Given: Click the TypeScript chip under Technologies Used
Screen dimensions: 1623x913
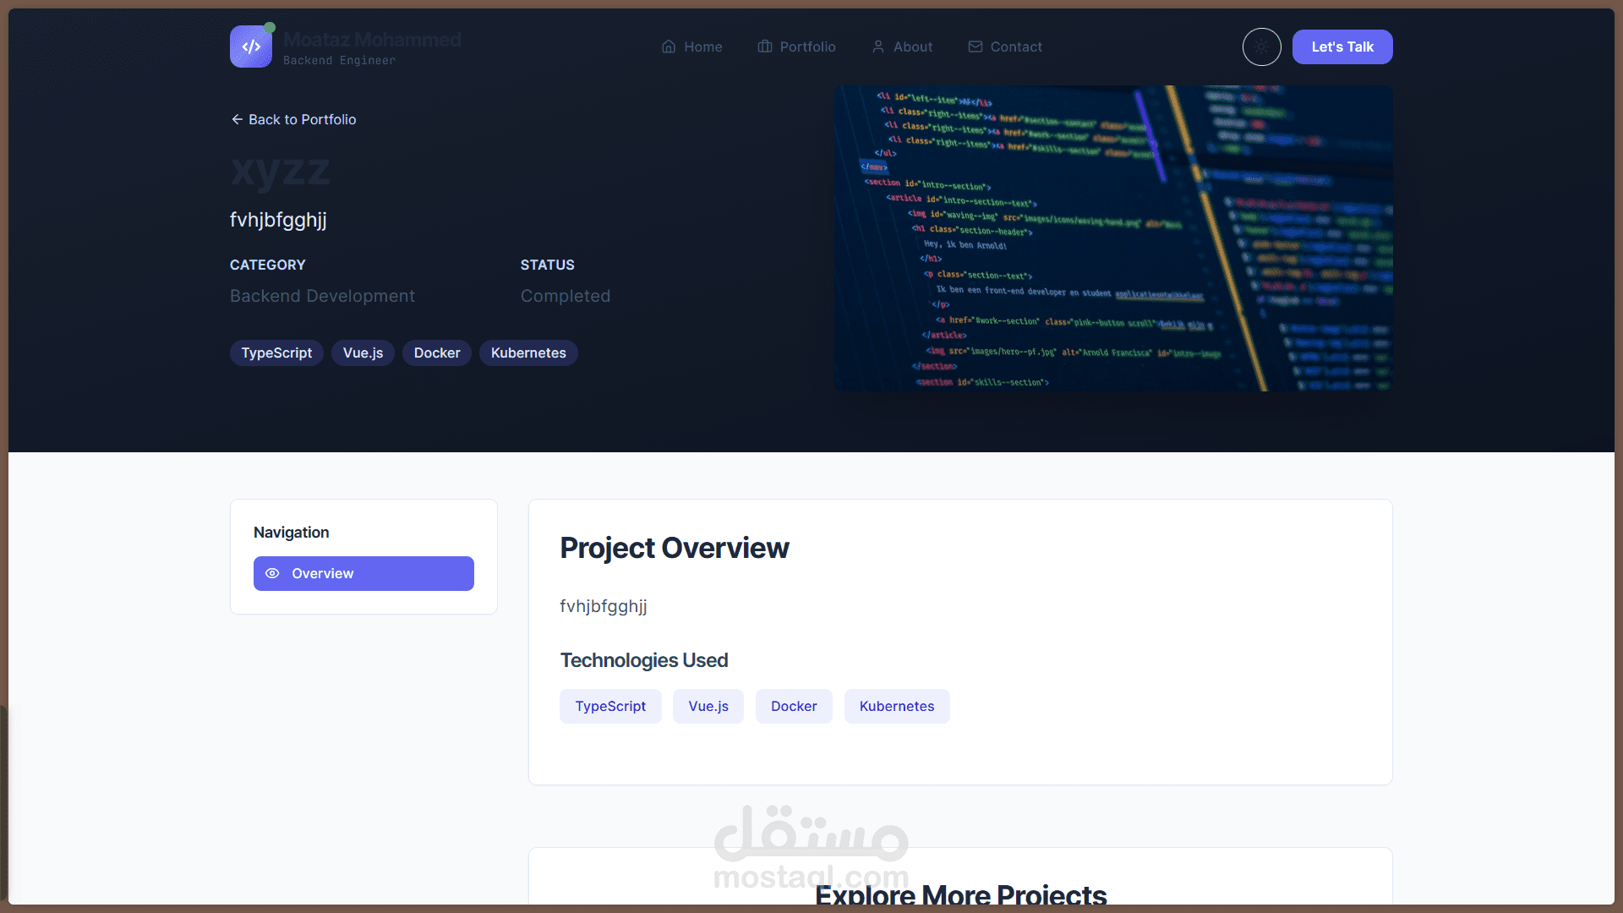Looking at the screenshot, I should click(610, 706).
